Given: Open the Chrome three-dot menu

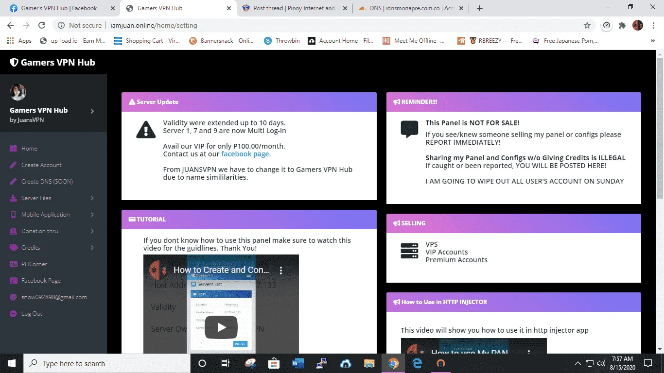Looking at the screenshot, I should [x=653, y=25].
